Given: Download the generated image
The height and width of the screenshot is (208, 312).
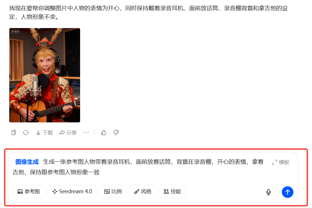Looking at the screenshot, I should coord(44,132).
